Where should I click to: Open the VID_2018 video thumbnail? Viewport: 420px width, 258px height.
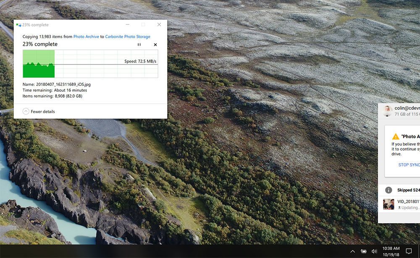(x=388, y=204)
